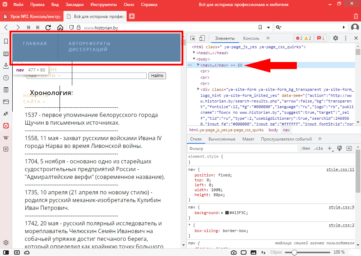The image size is (361, 256).
Task: Toggle the device toolbar emulation icon
Action: (202, 38)
